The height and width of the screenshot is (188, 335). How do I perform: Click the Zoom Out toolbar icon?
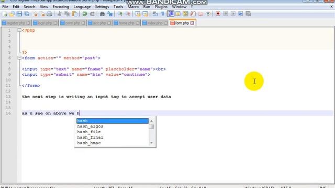128,14
